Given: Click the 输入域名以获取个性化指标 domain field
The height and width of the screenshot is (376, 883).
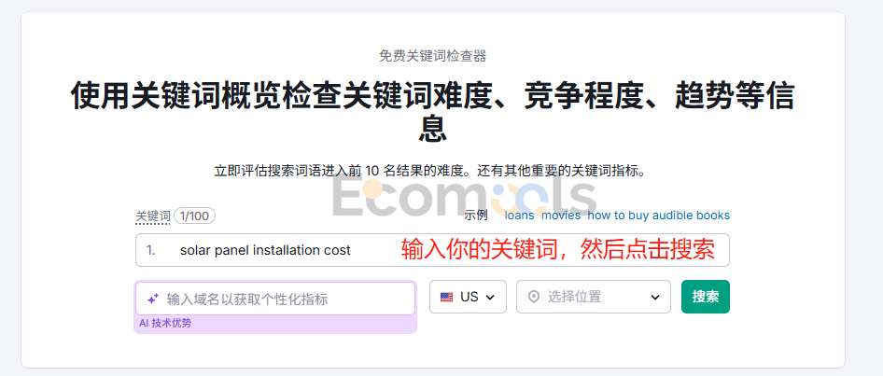Looking at the screenshot, I should (275, 299).
